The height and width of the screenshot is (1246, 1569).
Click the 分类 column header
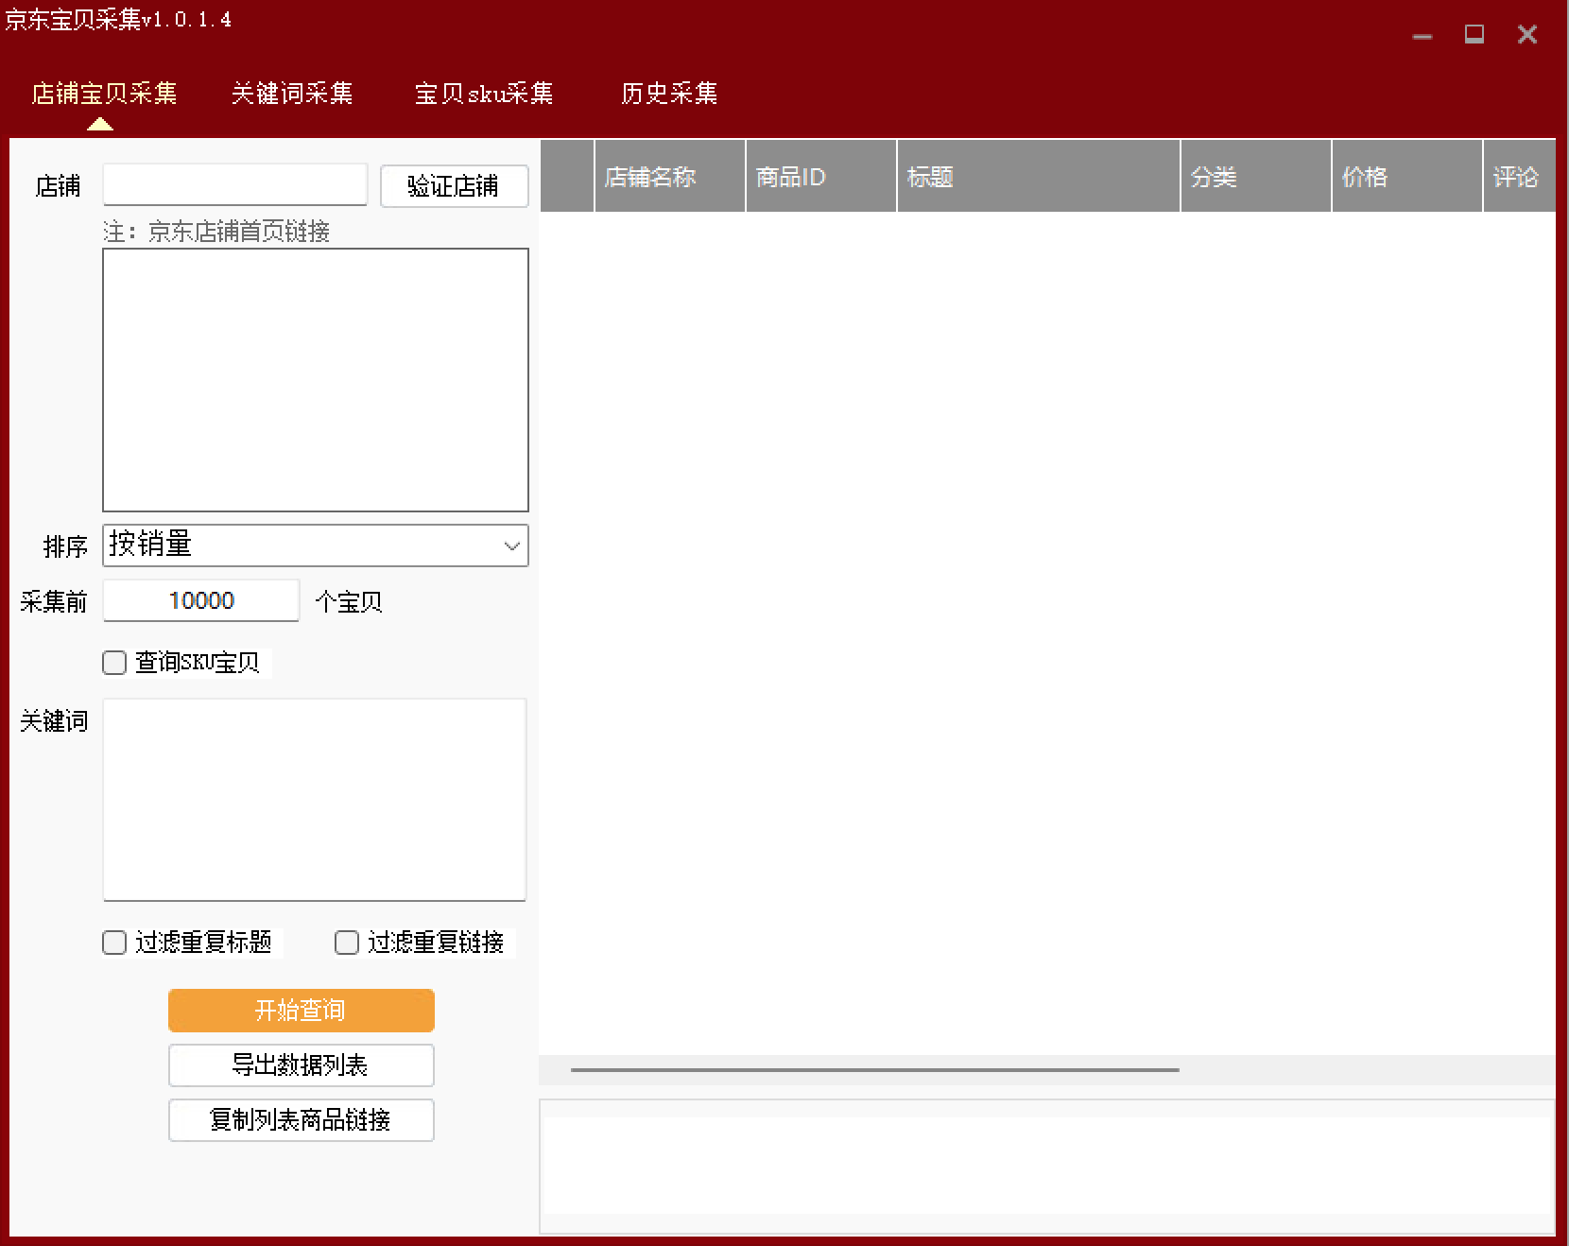click(1256, 177)
